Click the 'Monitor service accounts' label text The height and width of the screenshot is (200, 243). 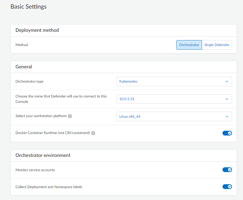[x=35, y=170]
